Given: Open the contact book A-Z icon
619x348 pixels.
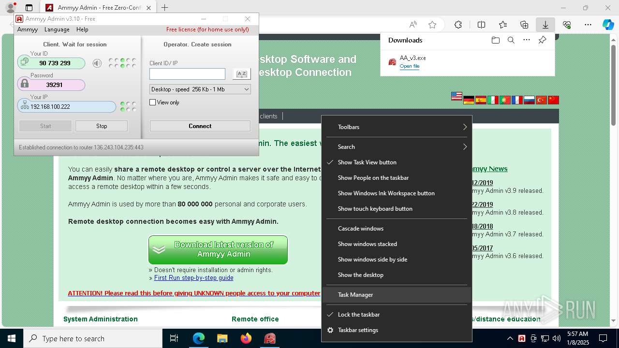Looking at the screenshot, I should 241,74.
